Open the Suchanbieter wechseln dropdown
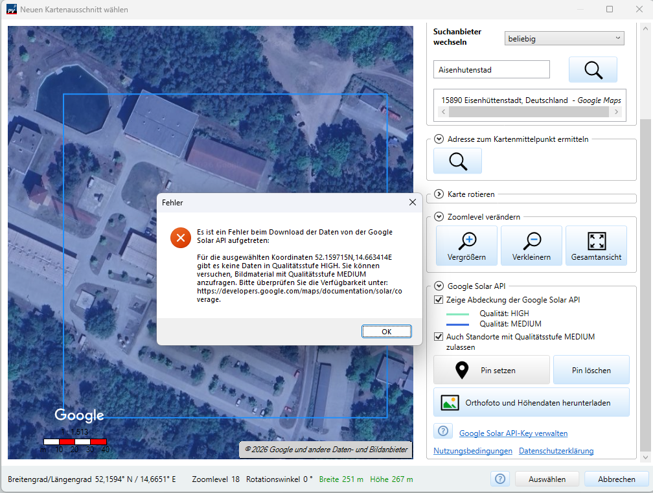This screenshot has height=493, width=653. click(564, 39)
